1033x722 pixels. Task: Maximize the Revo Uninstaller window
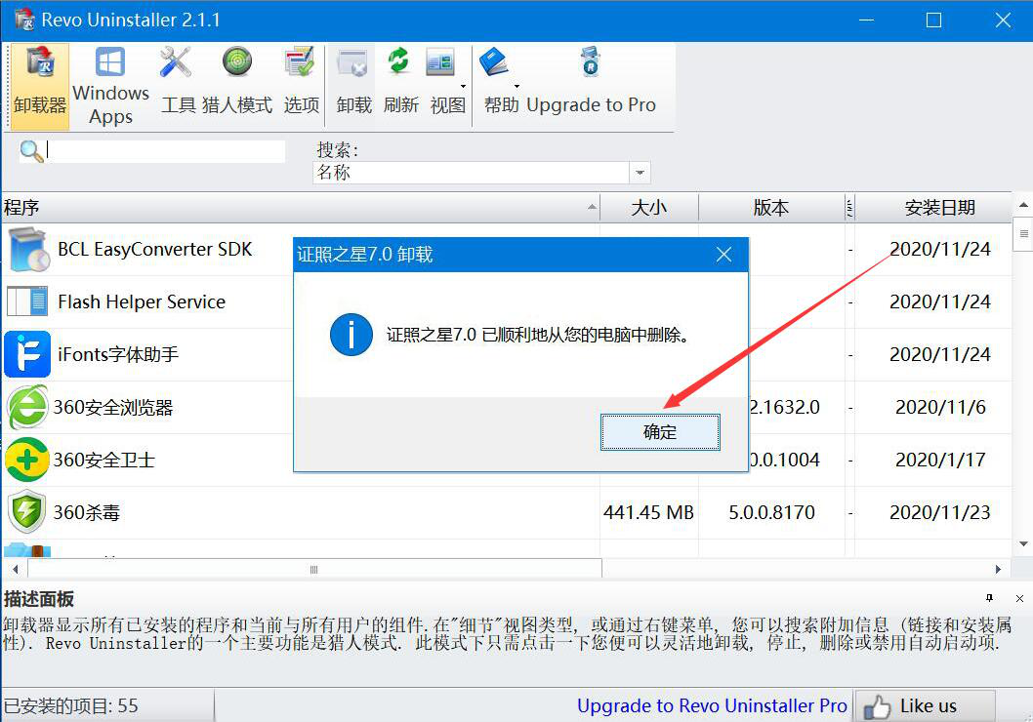[933, 20]
